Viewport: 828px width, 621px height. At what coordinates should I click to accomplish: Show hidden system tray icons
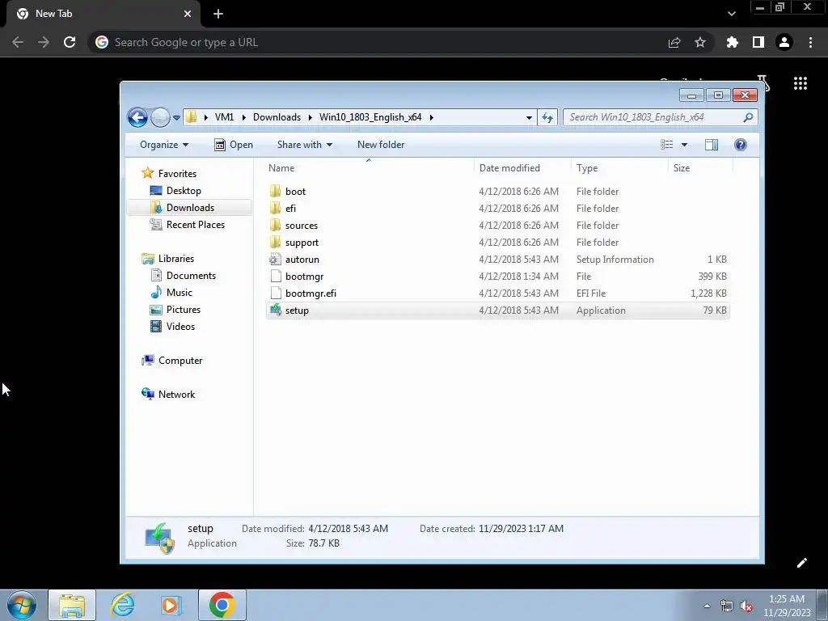point(707,606)
